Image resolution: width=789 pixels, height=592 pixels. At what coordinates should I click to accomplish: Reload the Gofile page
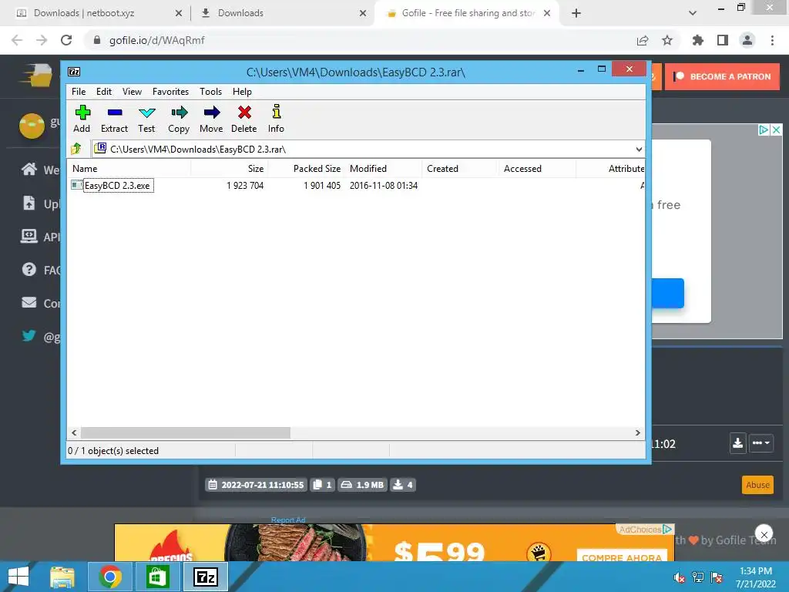66,40
